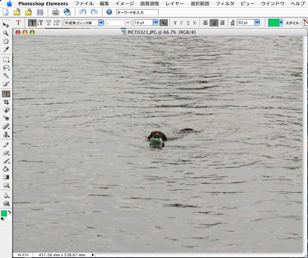Select the Cookie Cutter heart tool
Viewport: 308px width, 258px height.
(6, 110)
